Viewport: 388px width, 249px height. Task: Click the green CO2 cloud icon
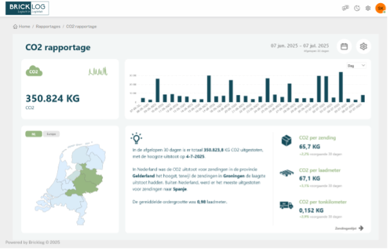(34, 71)
